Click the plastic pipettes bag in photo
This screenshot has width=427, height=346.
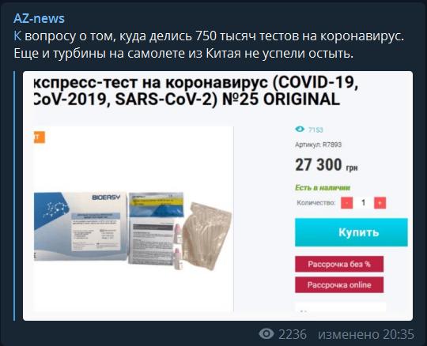point(207,236)
